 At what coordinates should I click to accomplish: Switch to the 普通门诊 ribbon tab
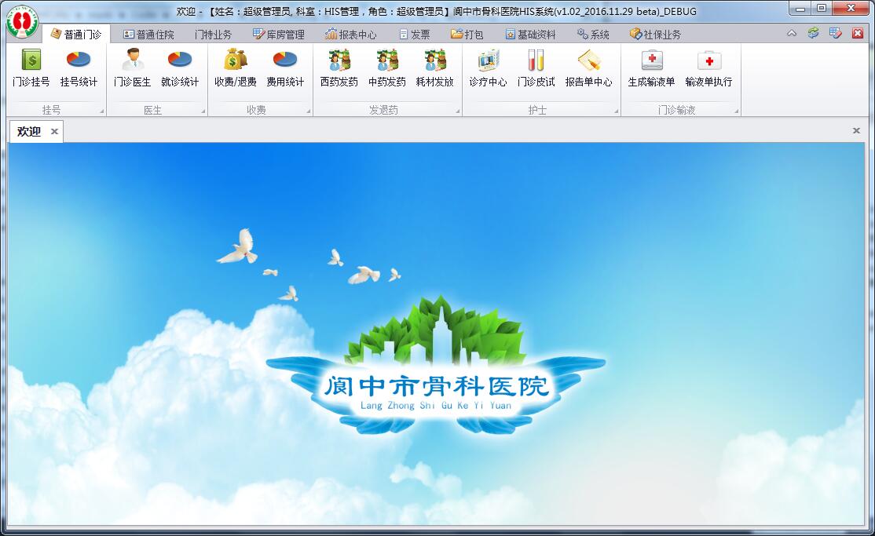click(x=76, y=35)
